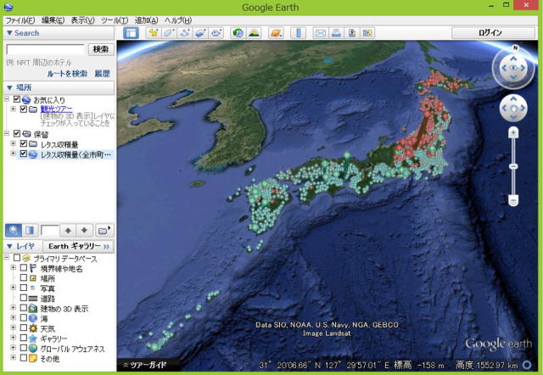543x375 pixels.
Task: Expand the 観光ツアー folder node
Action: [x=13, y=109]
